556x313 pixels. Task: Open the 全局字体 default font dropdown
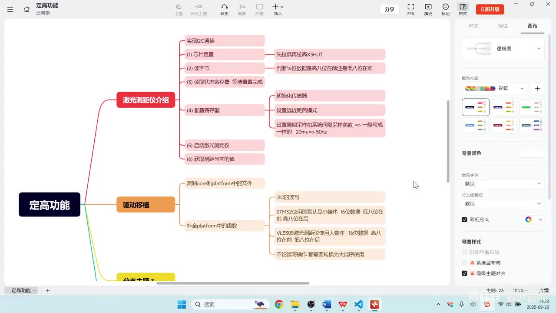pos(503,183)
